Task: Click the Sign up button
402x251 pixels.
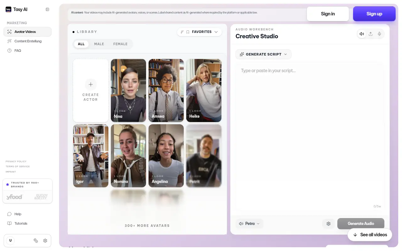Action: 374,14
